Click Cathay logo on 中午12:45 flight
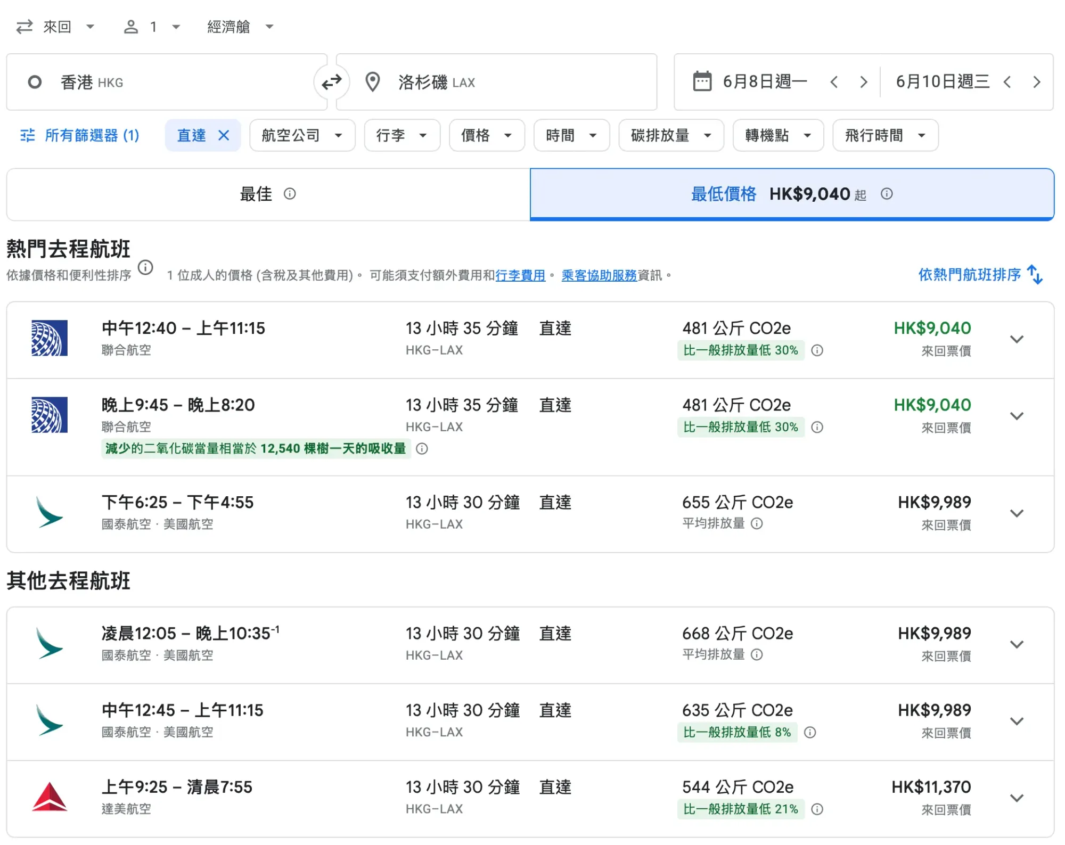The width and height of the screenshot is (1065, 845). click(49, 720)
